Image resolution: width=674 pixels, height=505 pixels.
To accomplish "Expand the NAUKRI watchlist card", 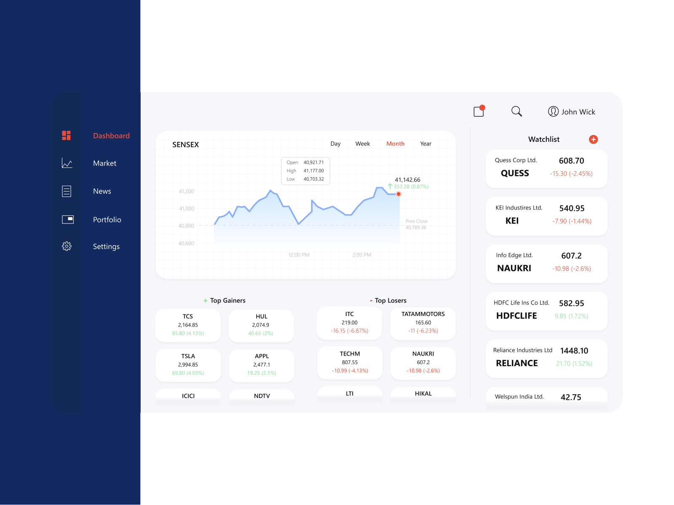I will [546, 263].
